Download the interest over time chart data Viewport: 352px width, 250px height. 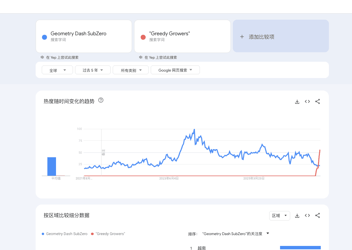point(297,102)
